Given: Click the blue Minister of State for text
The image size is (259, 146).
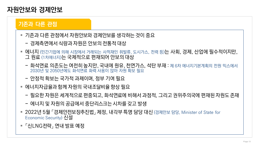Looking at the screenshot, I should tap(201, 112).
